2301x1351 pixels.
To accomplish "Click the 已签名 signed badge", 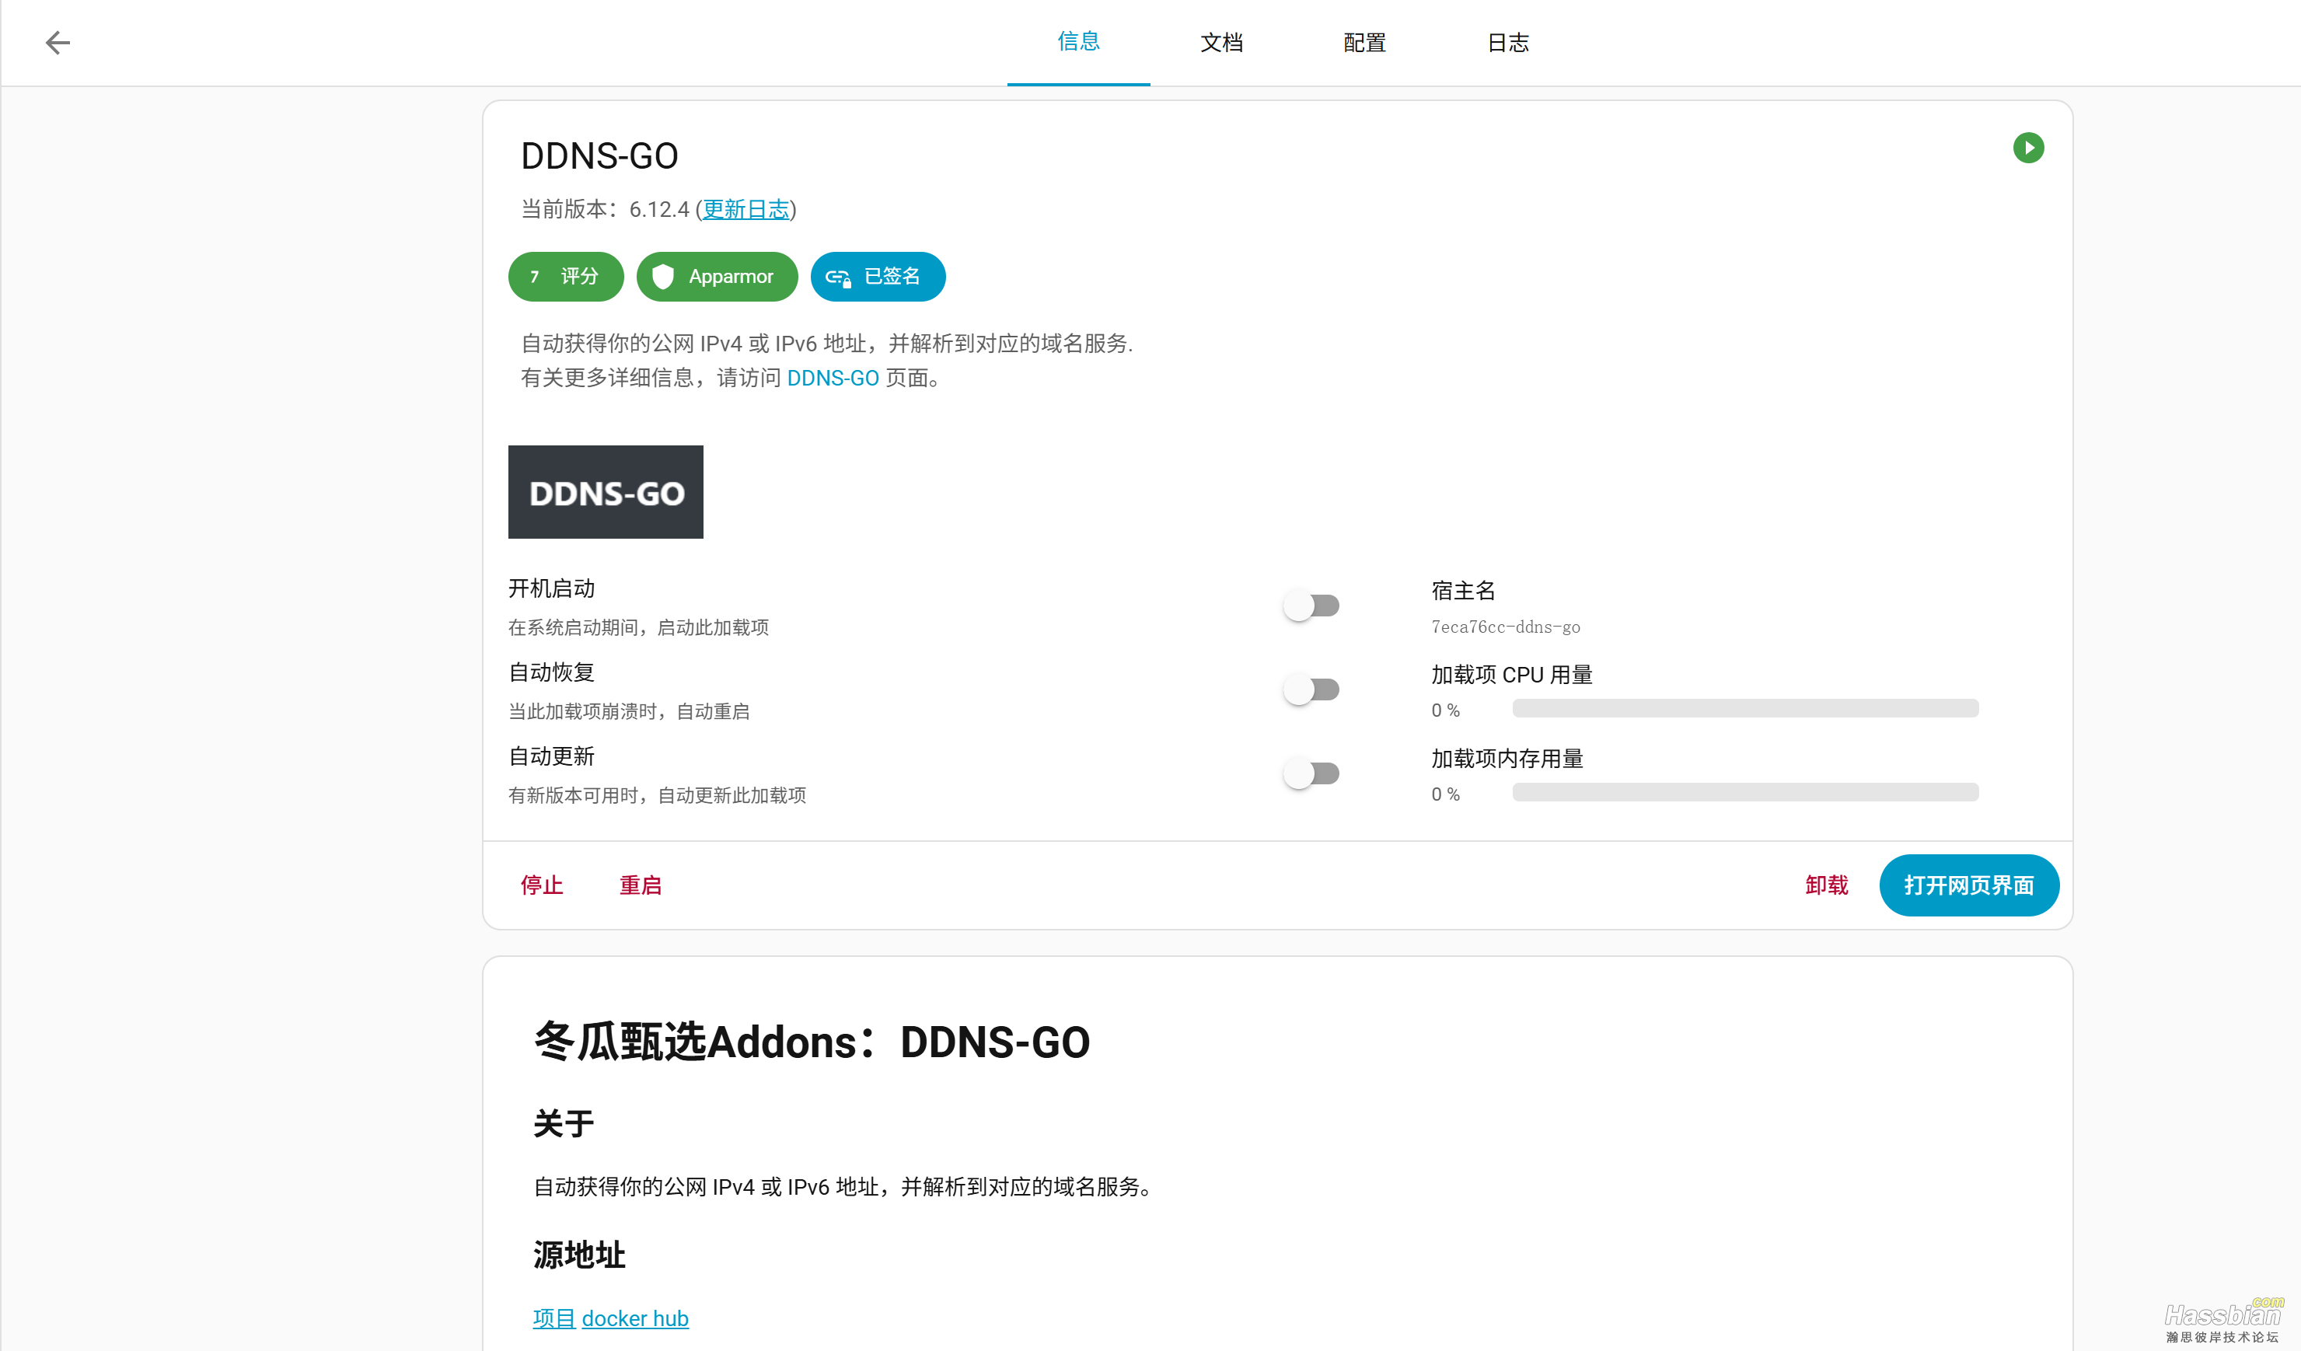I will pyautogui.click(x=878, y=277).
